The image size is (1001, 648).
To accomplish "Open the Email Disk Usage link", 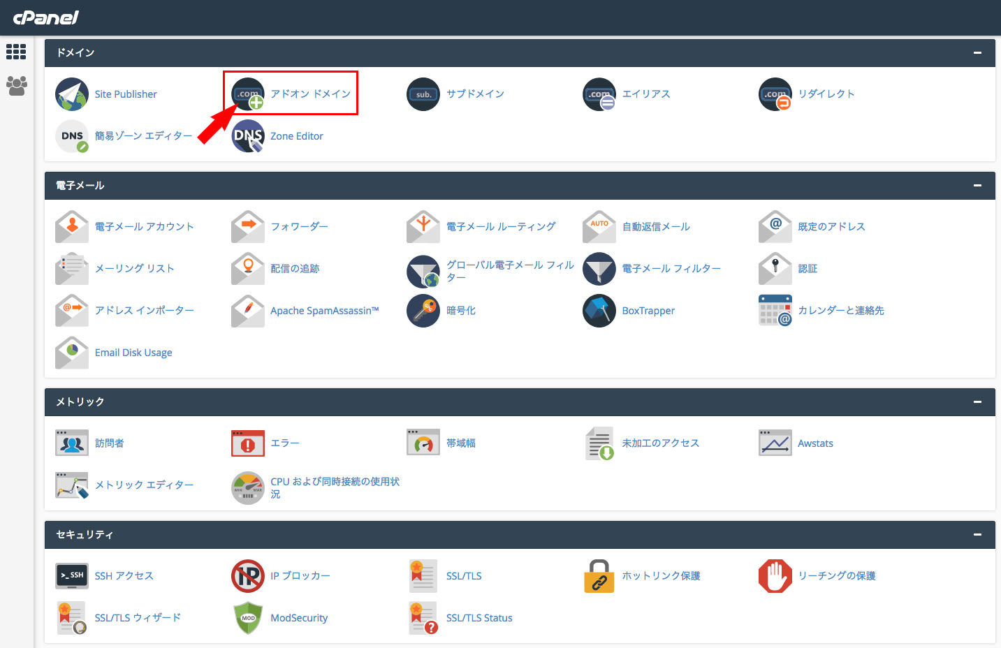I will click(133, 353).
